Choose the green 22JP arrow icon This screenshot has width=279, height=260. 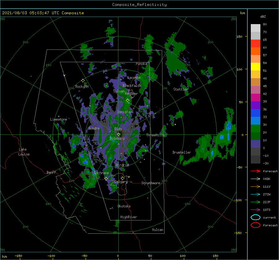click(x=255, y=202)
